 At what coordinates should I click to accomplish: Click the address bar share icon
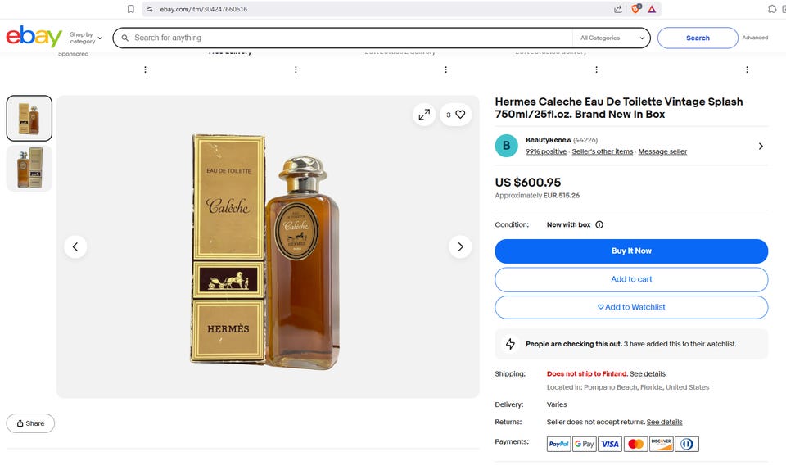click(617, 9)
